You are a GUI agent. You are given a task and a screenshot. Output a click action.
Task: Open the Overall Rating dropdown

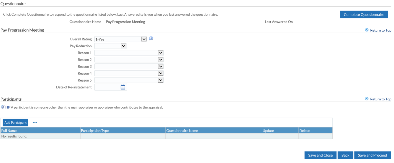144,39
